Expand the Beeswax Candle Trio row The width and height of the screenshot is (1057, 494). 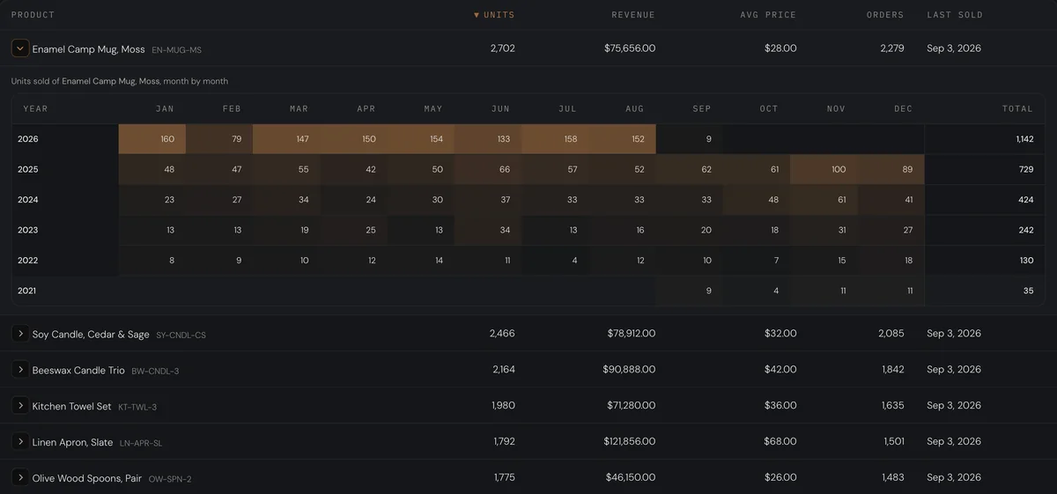tap(20, 370)
